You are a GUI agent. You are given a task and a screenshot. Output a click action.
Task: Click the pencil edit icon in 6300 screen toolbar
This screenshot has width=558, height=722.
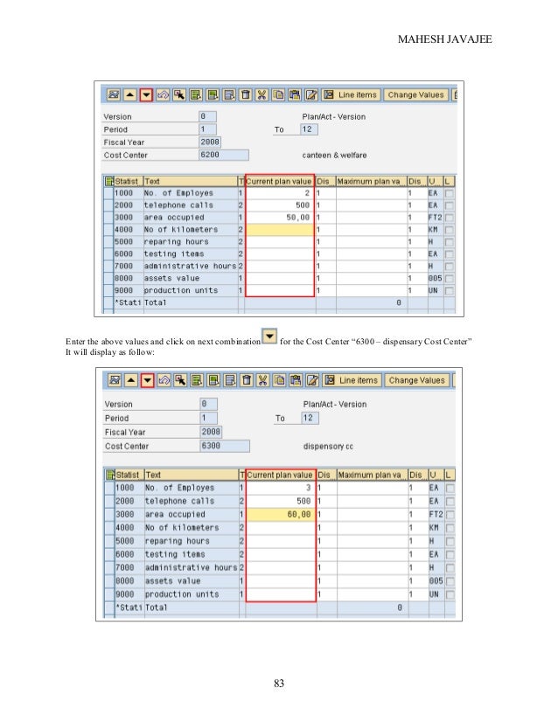click(x=312, y=380)
